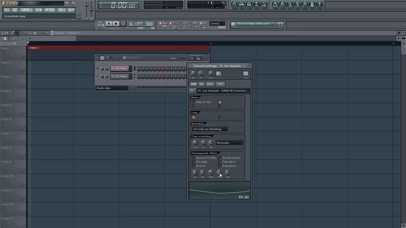
Task: Open the mixer shortcut icon
Action: click(264, 4)
